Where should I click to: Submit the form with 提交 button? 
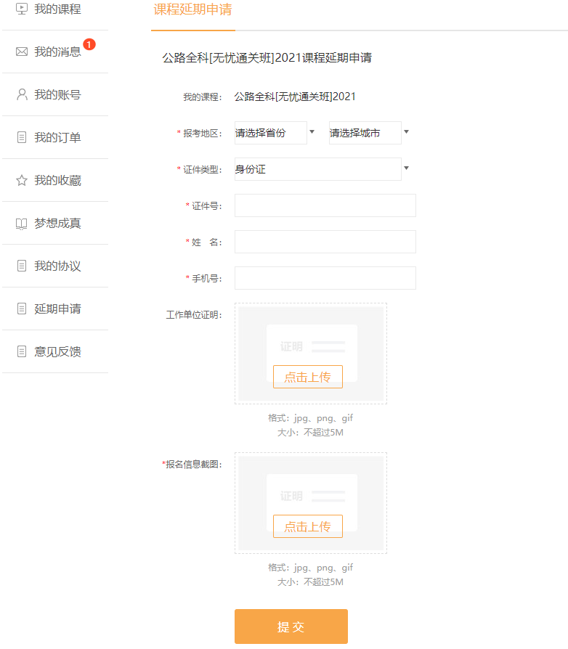(291, 626)
